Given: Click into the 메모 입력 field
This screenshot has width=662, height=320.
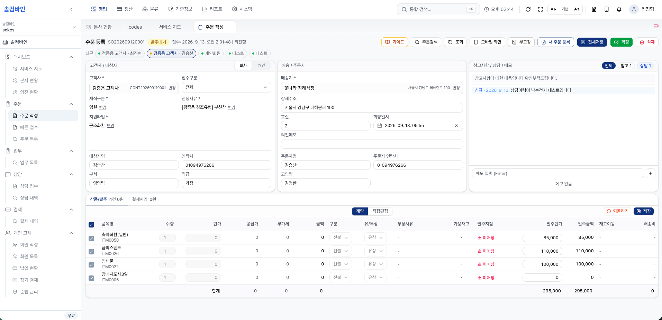Looking at the screenshot, I should tap(558, 173).
